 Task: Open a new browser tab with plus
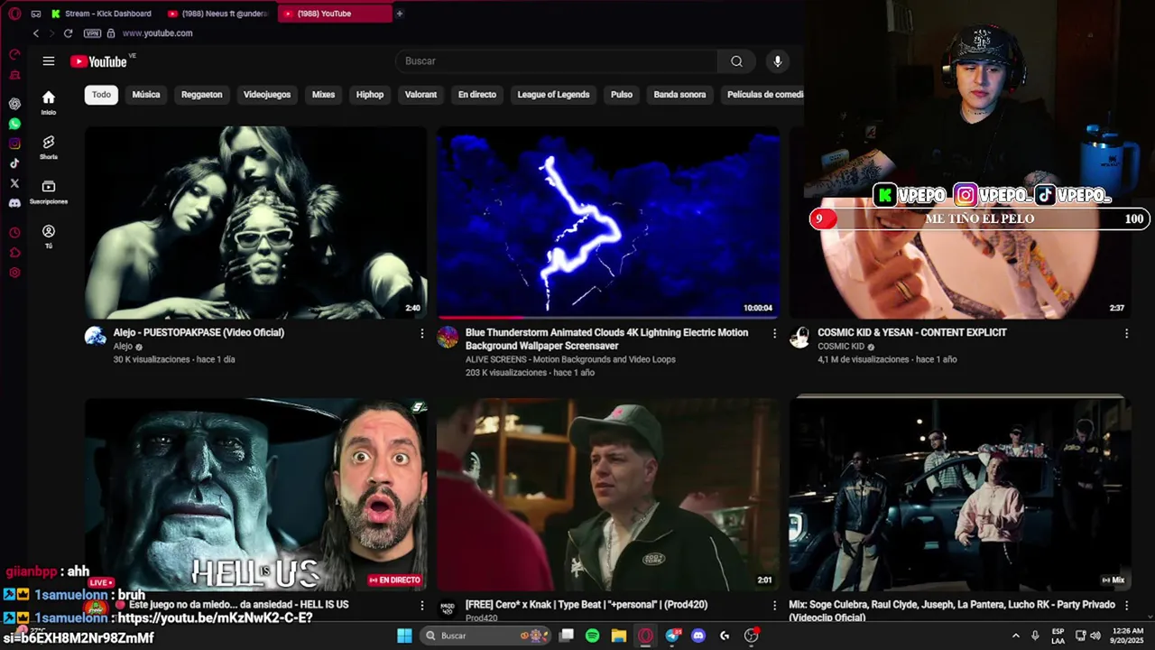click(400, 14)
